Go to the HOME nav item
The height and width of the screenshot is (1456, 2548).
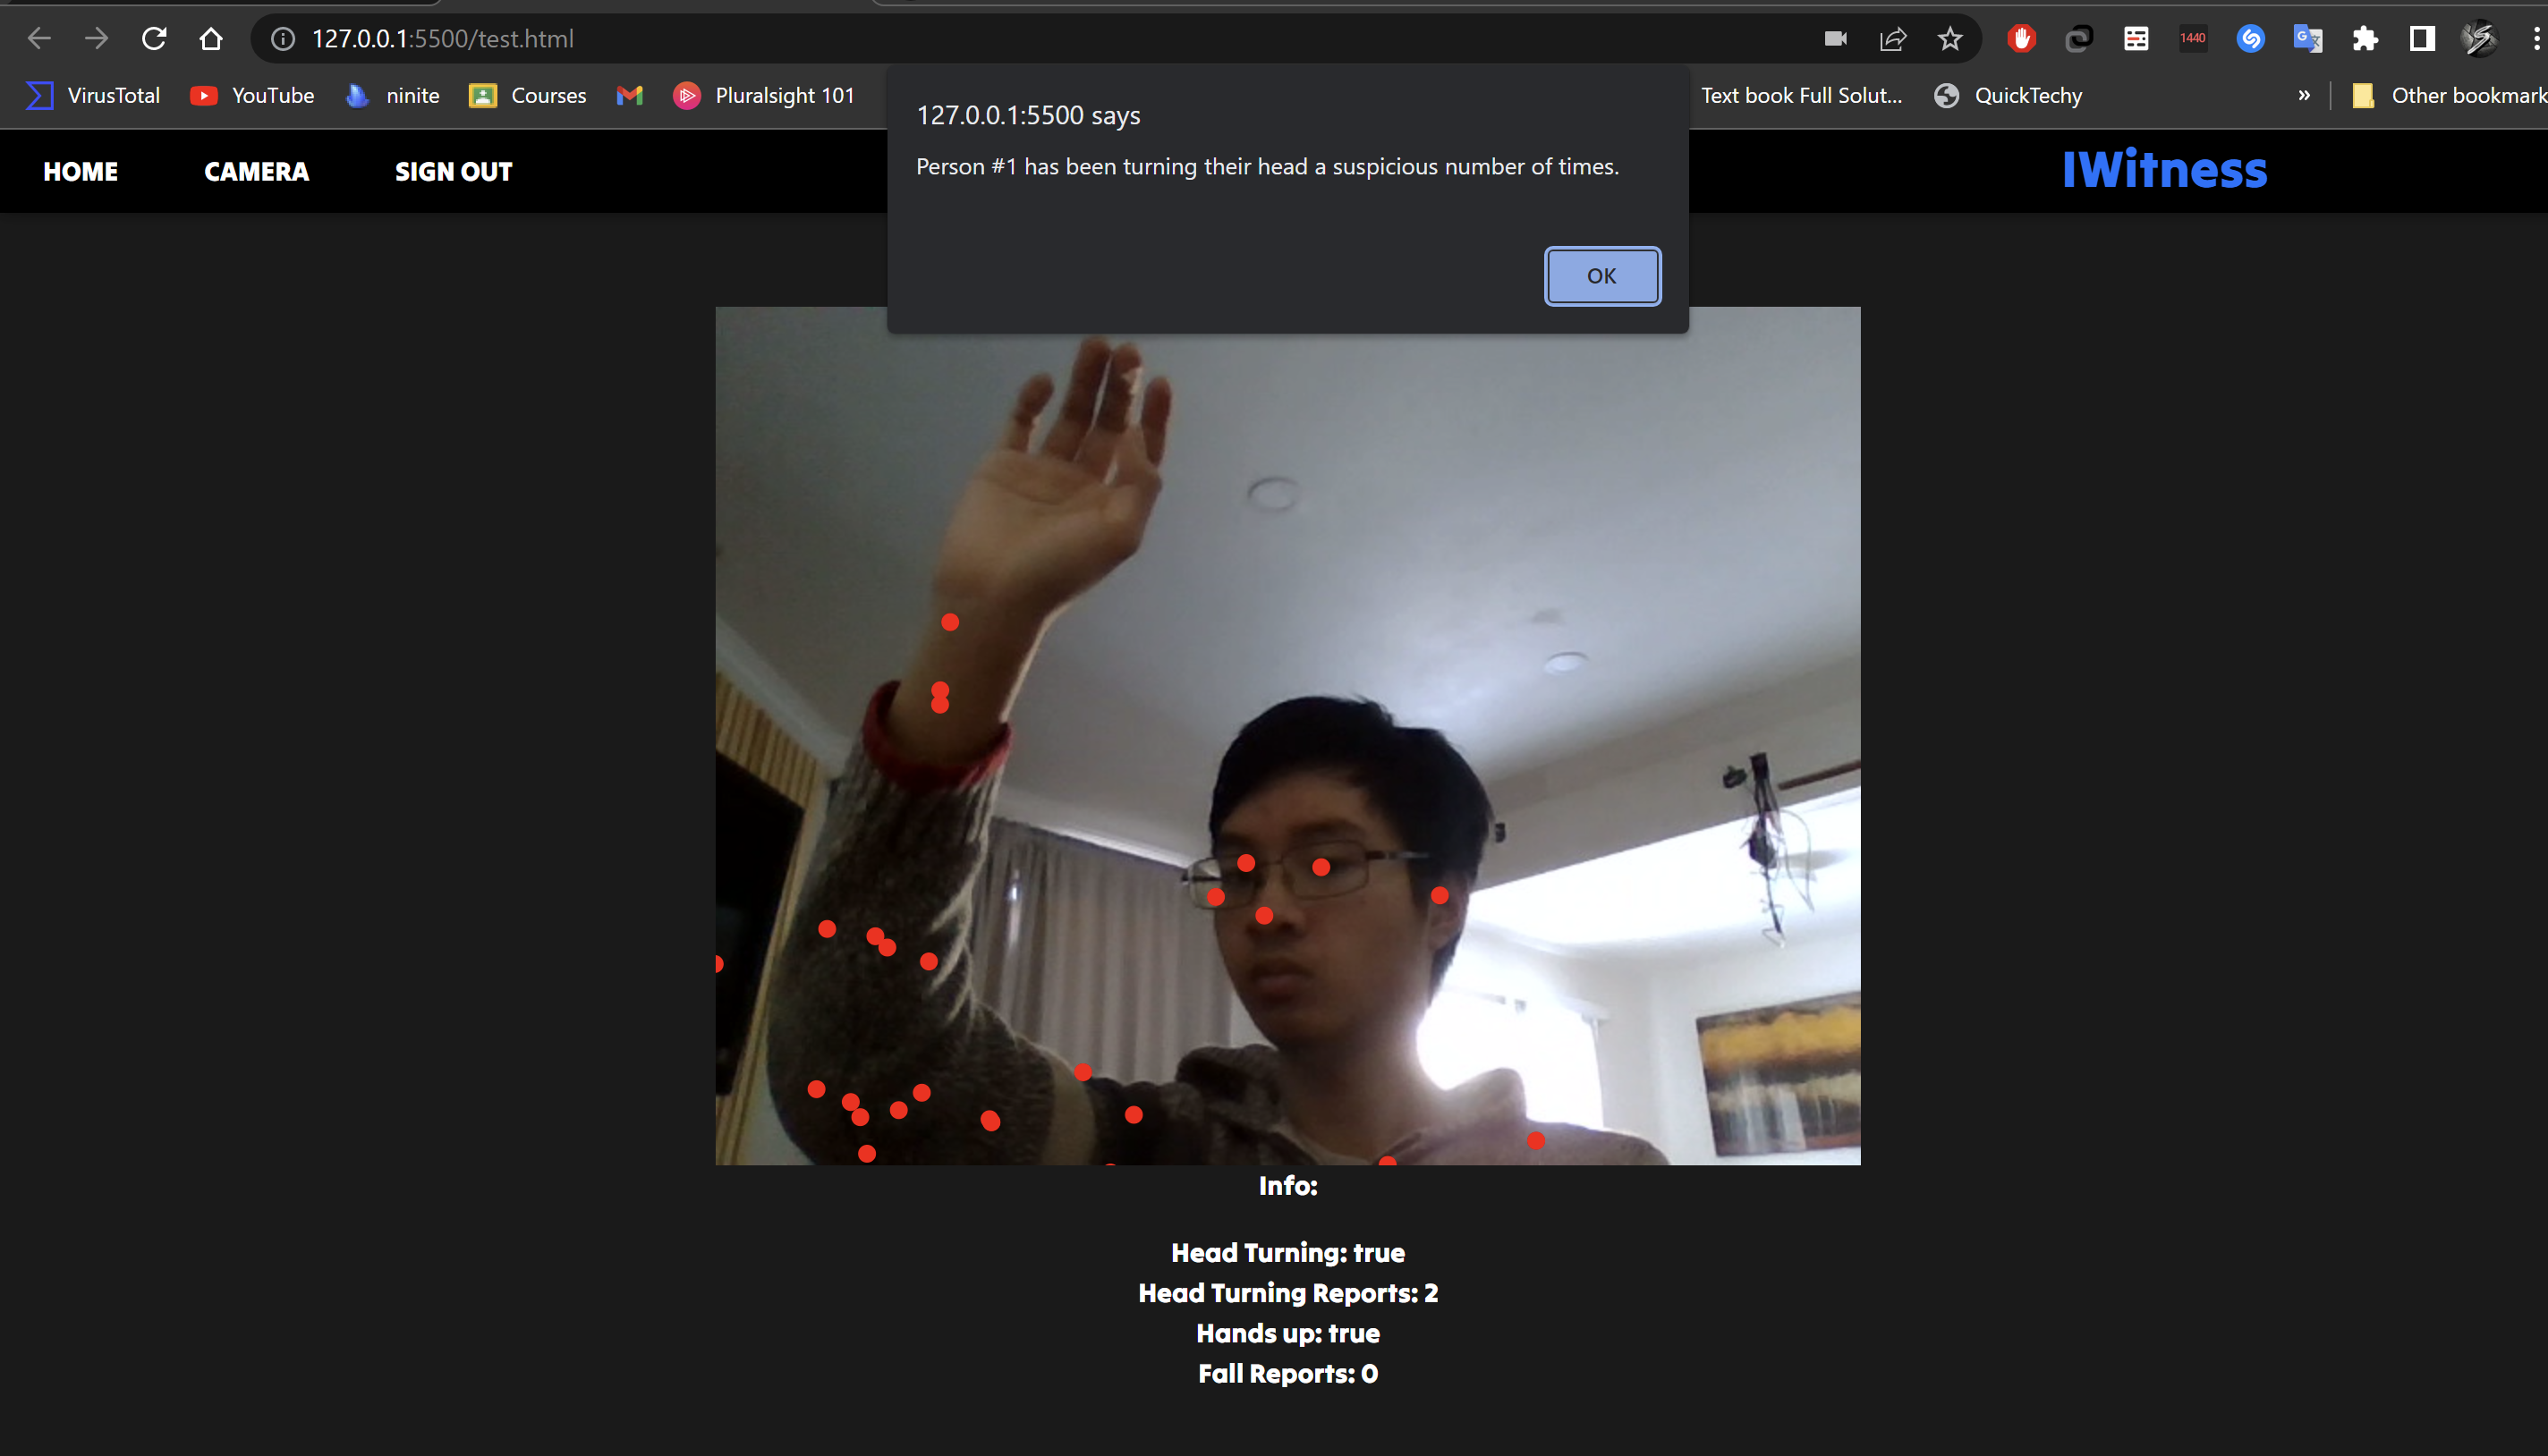(81, 172)
